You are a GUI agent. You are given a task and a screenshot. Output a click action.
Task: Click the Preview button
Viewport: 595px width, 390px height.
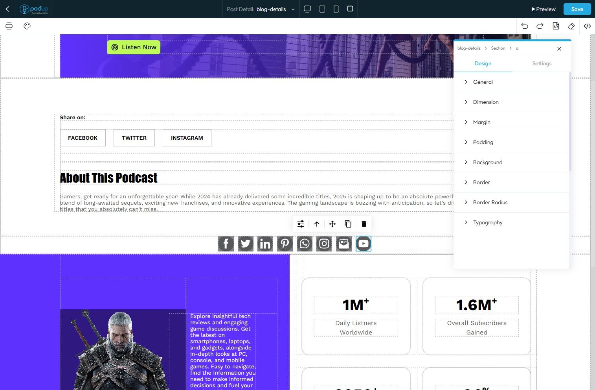pyautogui.click(x=544, y=9)
